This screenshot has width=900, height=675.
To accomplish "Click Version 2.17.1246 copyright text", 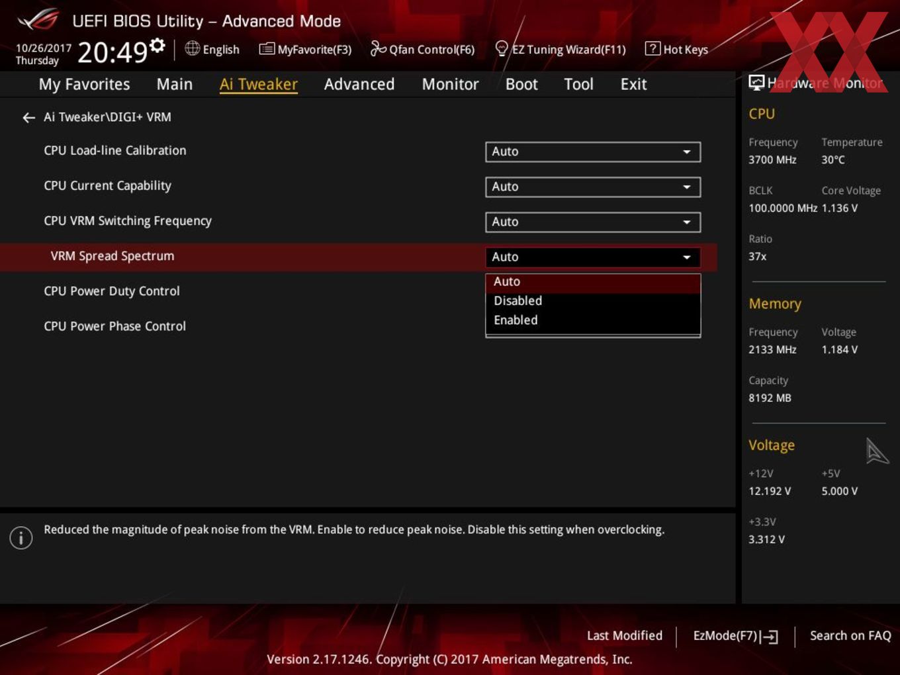I will click(x=449, y=660).
